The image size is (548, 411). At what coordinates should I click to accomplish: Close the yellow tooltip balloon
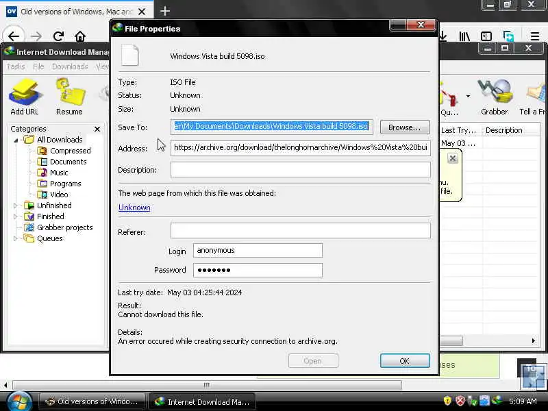coord(453,158)
